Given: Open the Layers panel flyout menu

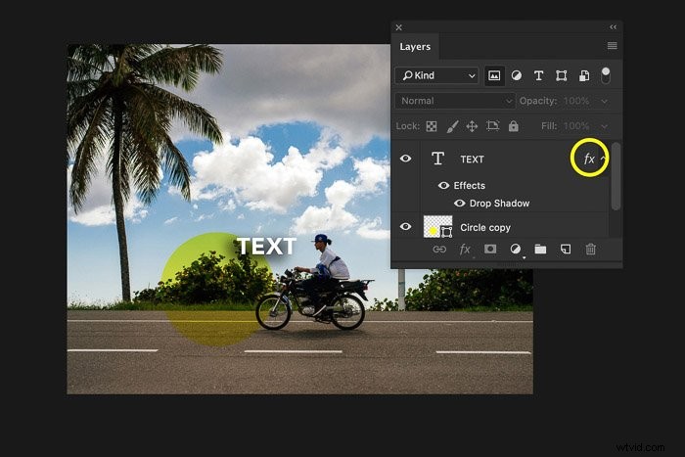Looking at the screenshot, I should pyautogui.click(x=612, y=46).
